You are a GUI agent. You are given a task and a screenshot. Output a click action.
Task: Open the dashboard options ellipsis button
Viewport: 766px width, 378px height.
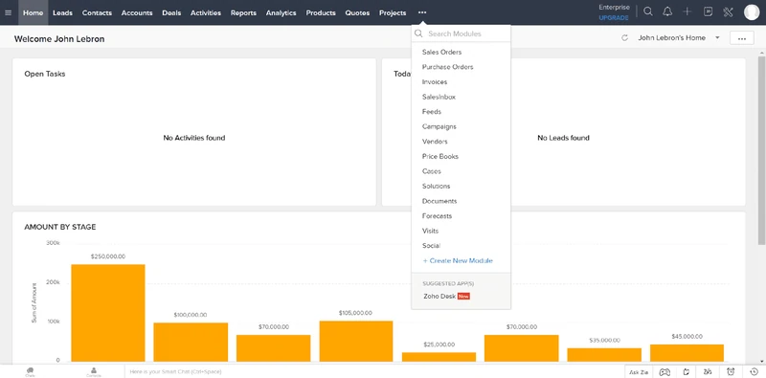[741, 38]
